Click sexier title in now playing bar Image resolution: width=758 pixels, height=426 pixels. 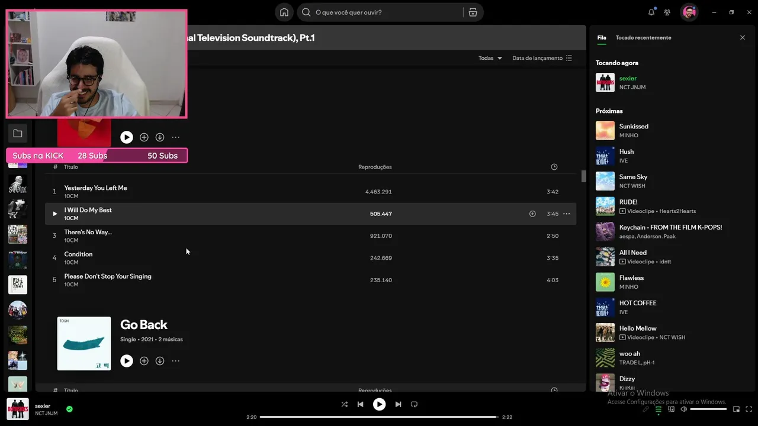coord(43,406)
